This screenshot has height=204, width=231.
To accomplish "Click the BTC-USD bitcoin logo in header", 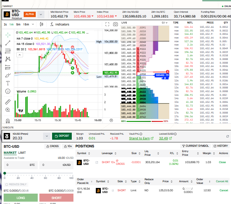I will click(x=7, y=14).
